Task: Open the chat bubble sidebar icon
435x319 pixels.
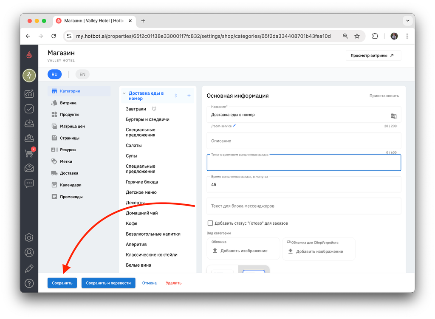Action: coord(29,183)
